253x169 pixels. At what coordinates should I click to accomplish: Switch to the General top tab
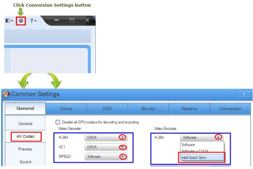pos(25,108)
